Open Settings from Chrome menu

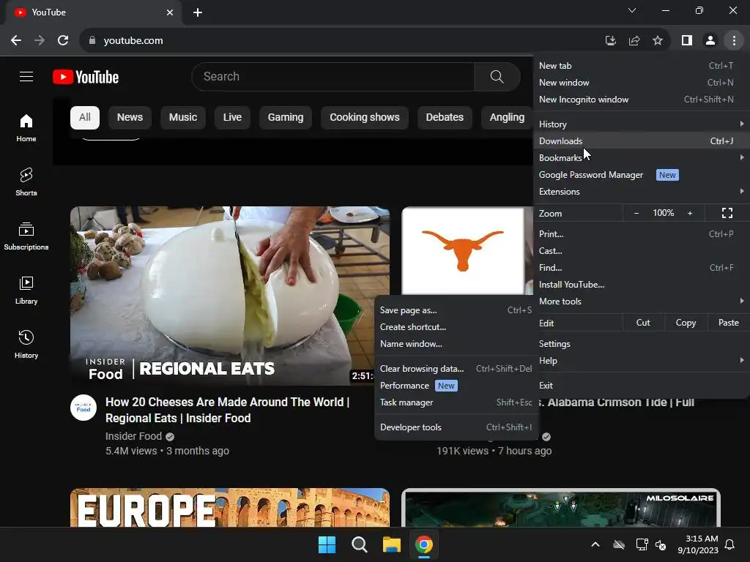click(x=641, y=344)
